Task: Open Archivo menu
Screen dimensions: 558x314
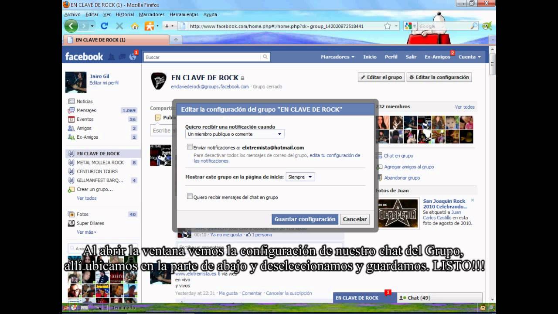Action: click(x=72, y=14)
